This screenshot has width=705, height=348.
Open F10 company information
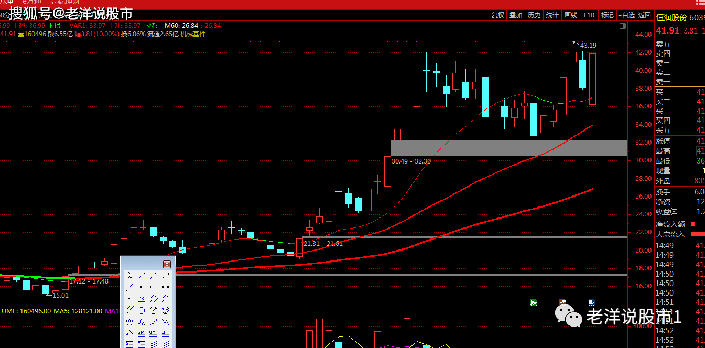pyautogui.click(x=589, y=15)
